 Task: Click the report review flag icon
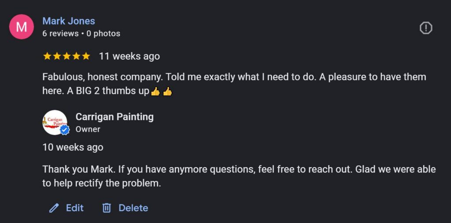(x=426, y=28)
